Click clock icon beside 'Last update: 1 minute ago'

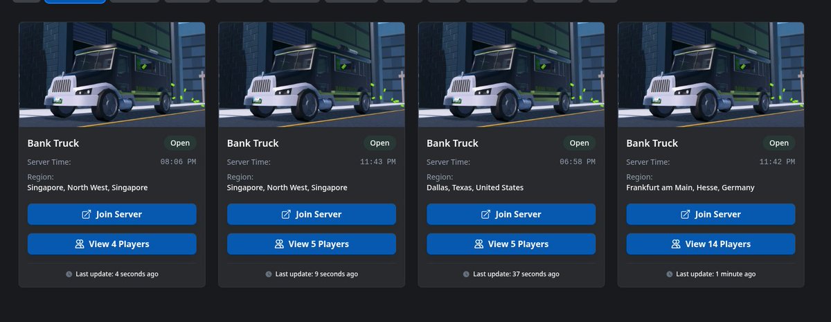click(x=669, y=274)
